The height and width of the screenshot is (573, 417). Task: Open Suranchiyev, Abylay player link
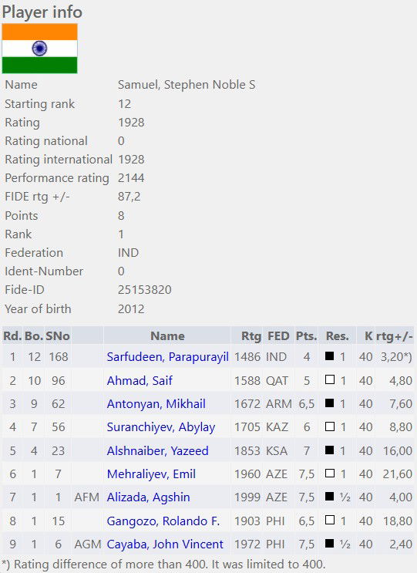click(160, 427)
